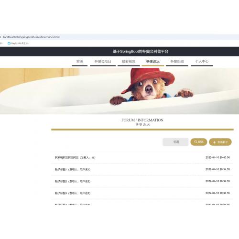This screenshot has width=239, height=239.
Task: Click the Paddington bear banner image
Action: point(119,91)
